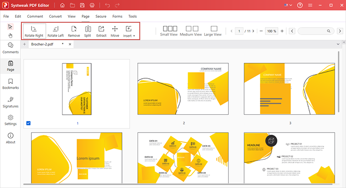Open the Edit menu
Viewport: 346px width, 188px height.
(18, 16)
